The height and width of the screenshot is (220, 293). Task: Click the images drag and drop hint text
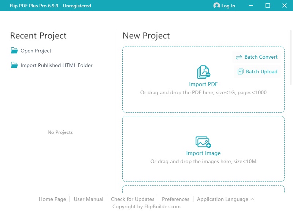203,161
